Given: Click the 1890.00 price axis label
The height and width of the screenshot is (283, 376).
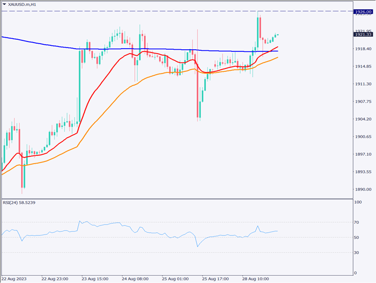Looking at the screenshot, I should click(x=363, y=190).
